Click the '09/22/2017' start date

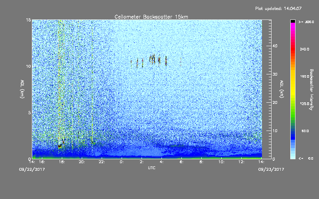[32, 170]
